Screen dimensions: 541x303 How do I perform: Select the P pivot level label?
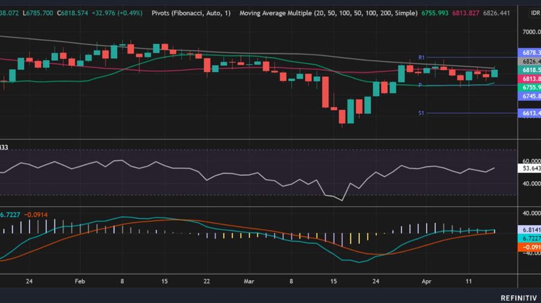coord(420,85)
